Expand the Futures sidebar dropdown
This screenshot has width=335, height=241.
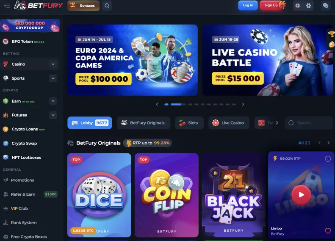click(53, 115)
